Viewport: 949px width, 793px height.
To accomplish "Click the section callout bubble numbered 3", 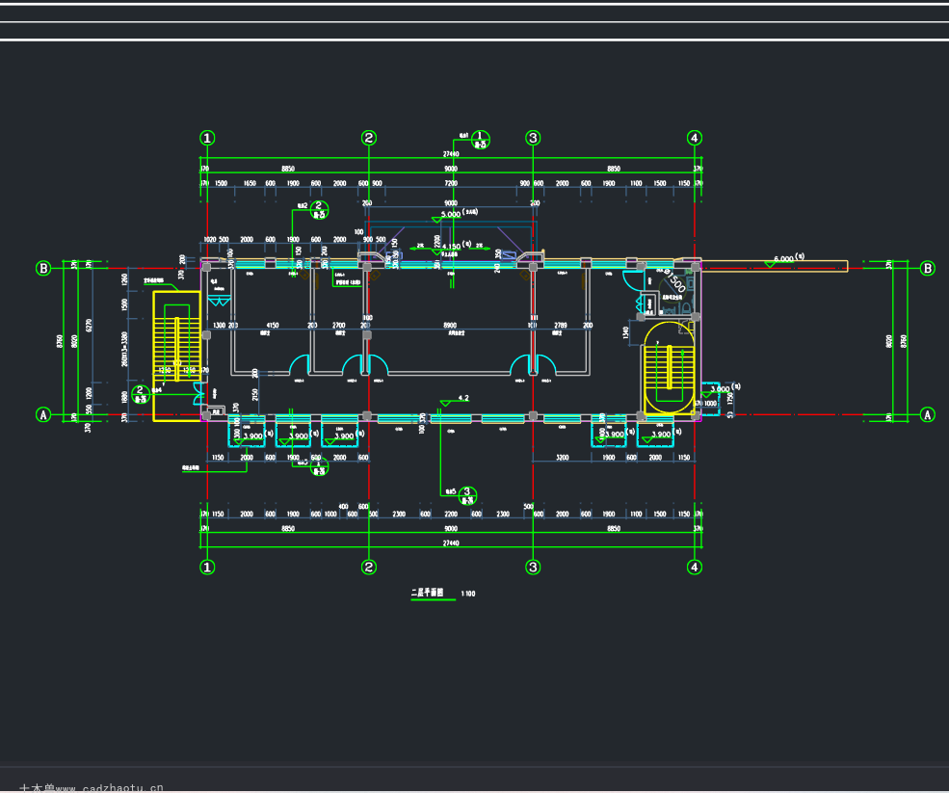I will pyautogui.click(x=467, y=495).
